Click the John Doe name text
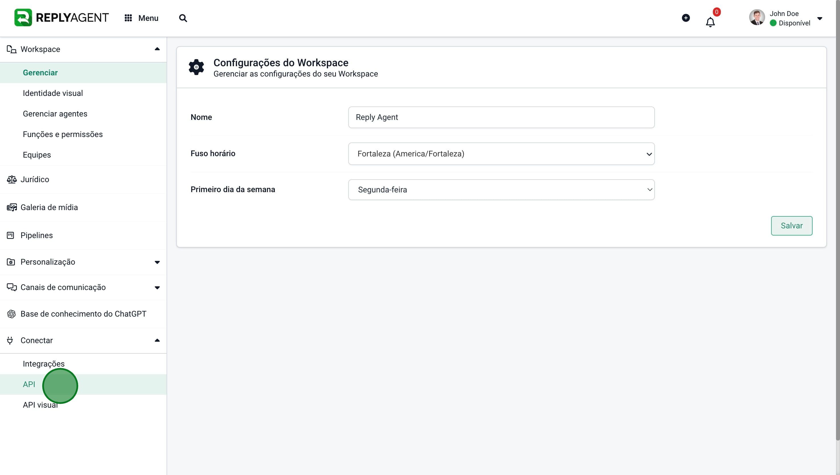Viewport: 840px width, 475px height. pyautogui.click(x=784, y=14)
